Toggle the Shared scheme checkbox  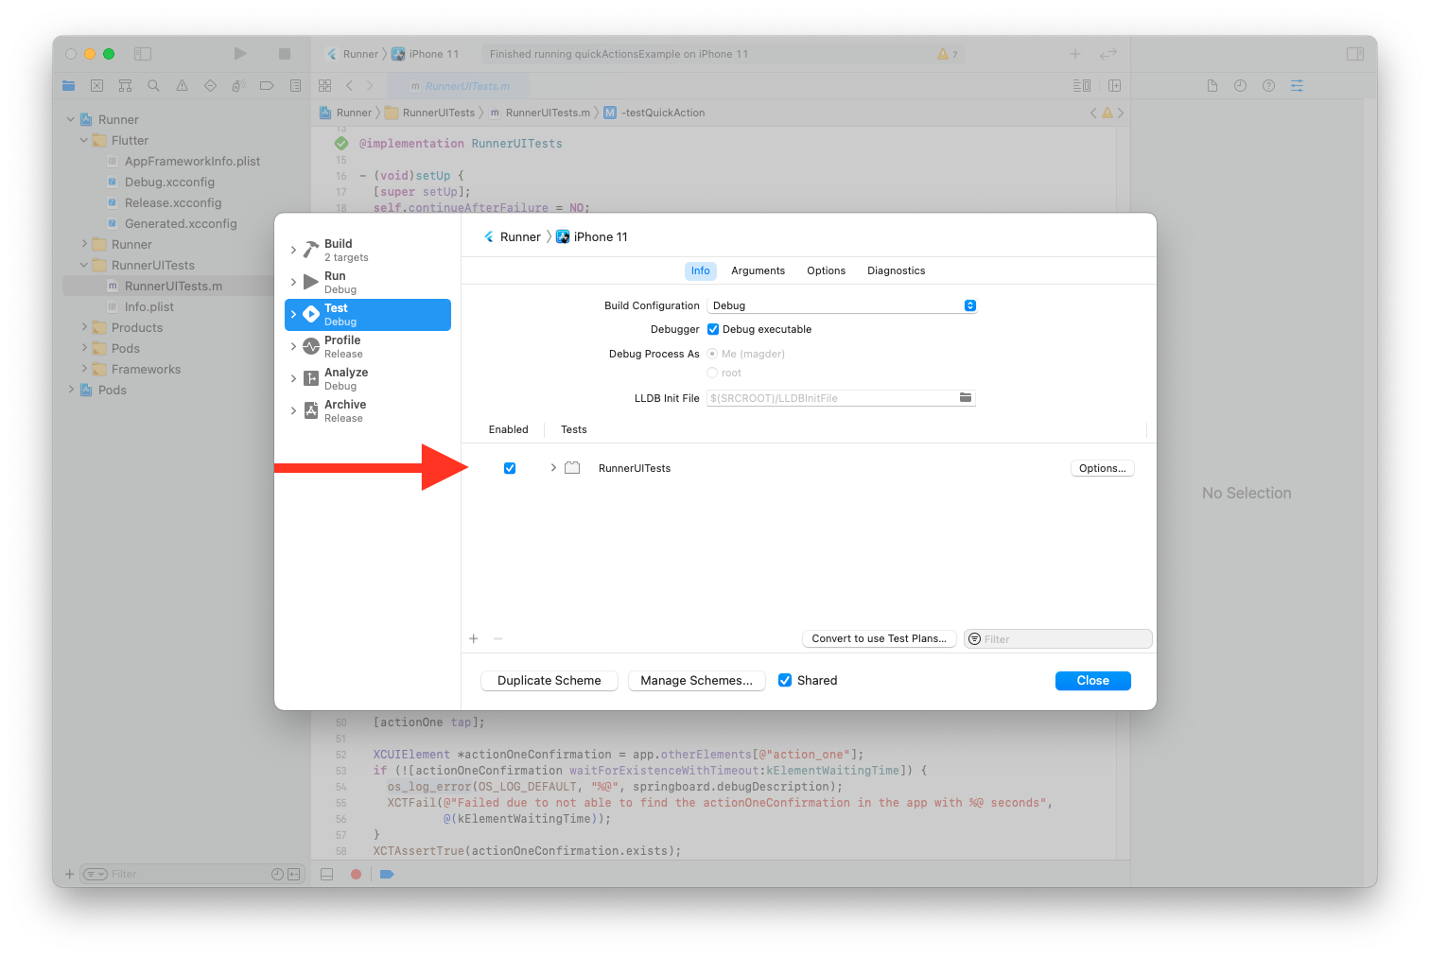click(785, 680)
